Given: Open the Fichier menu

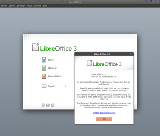Looking at the screenshot, I should [x=4, y=6].
